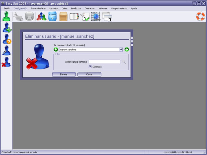Screen dimensions: 207x155
Task: Open the Usuarios menu
Action: [54, 8]
